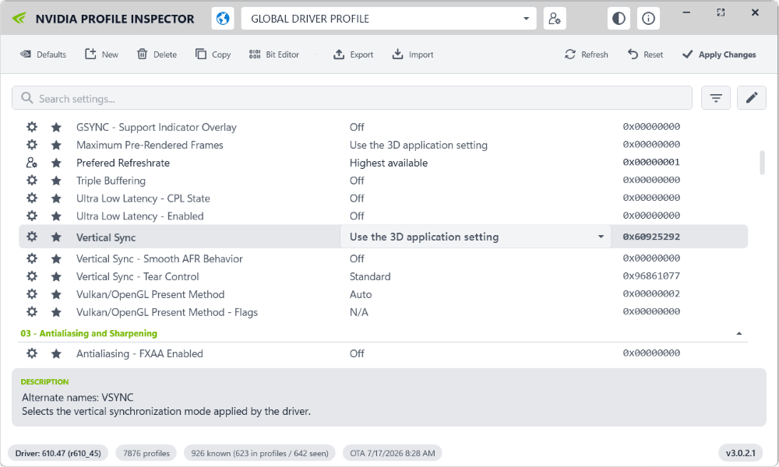Toggle star for Vertical Sync Tear Control
The height and width of the screenshot is (467, 779).
pyautogui.click(x=56, y=277)
